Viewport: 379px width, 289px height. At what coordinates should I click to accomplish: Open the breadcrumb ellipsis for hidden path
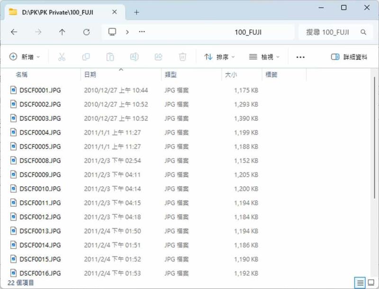click(x=142, y=32)
